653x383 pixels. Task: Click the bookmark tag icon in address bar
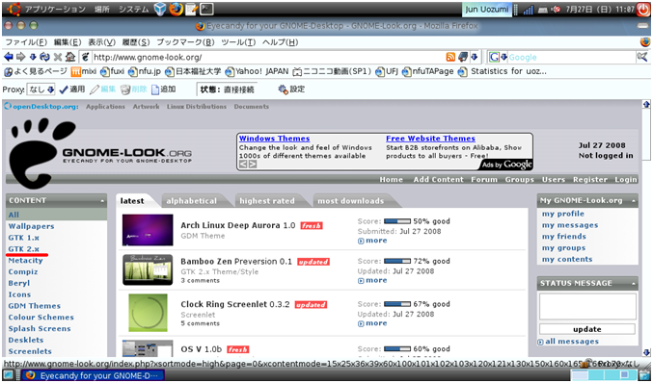point(463,57)
